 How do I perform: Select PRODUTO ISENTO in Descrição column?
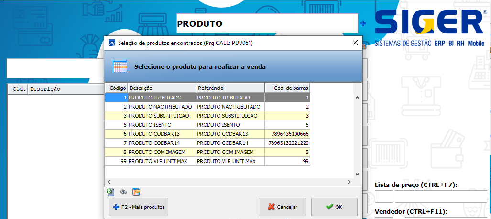[162, 125]
